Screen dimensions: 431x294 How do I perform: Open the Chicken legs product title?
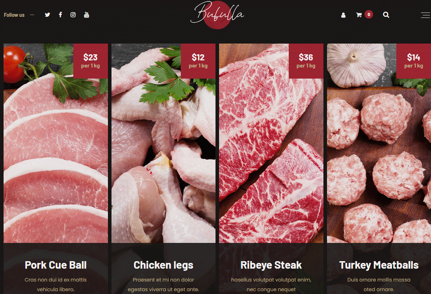pos(163,265)
